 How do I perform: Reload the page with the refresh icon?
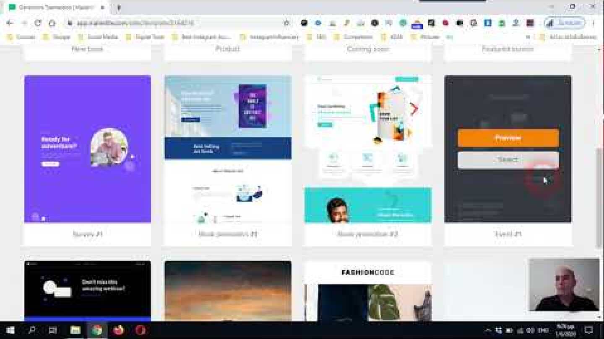click(38, 23)
